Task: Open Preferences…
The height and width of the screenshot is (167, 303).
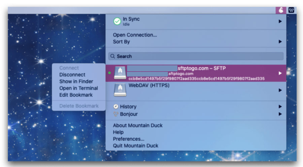Action: click(x=129, y=139)
